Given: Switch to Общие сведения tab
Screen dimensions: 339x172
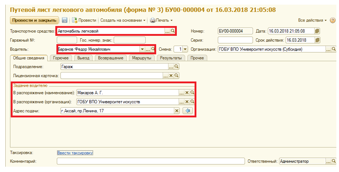Looking at the screenshot, I should point(29,58).
